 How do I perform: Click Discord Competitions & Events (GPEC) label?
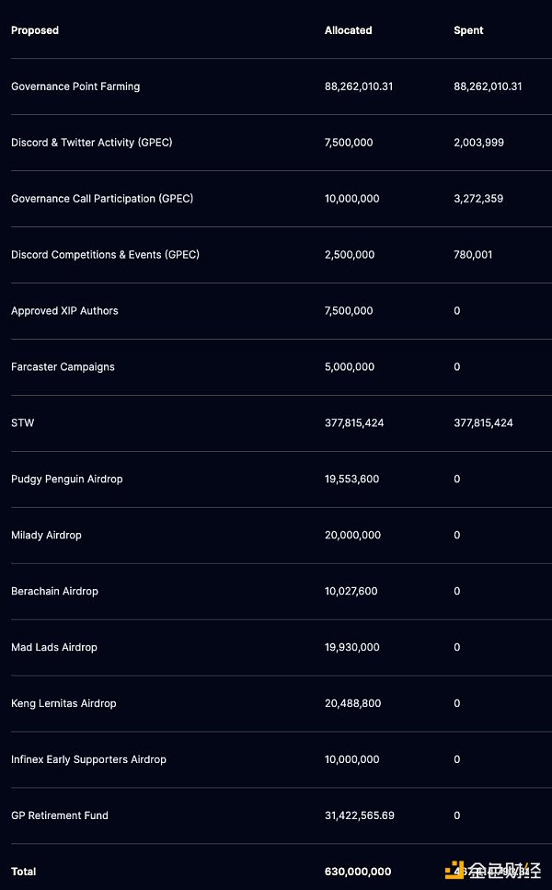tap(105, 255)
